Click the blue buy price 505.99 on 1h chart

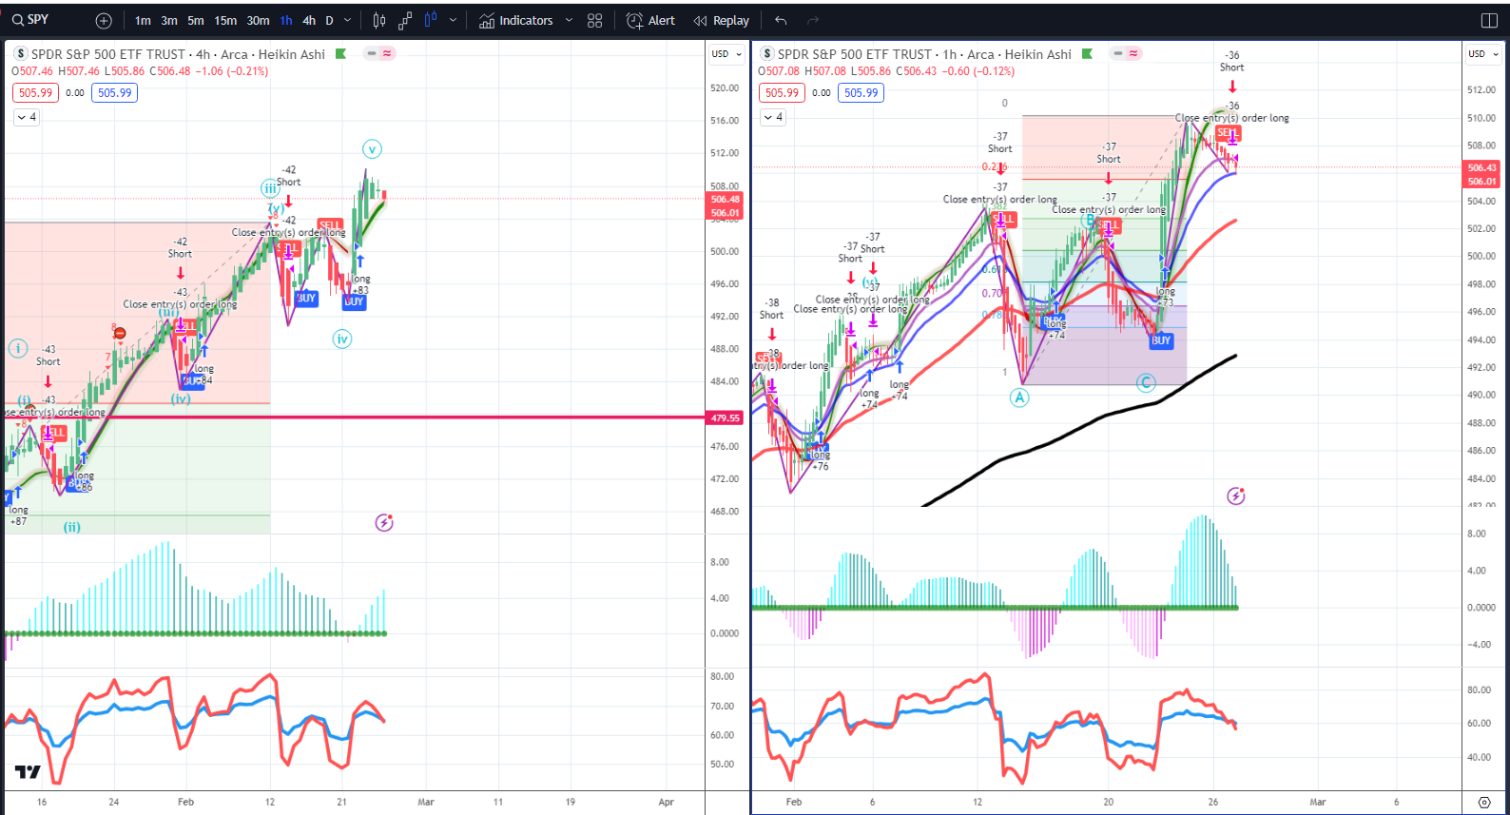coord(861,93)
